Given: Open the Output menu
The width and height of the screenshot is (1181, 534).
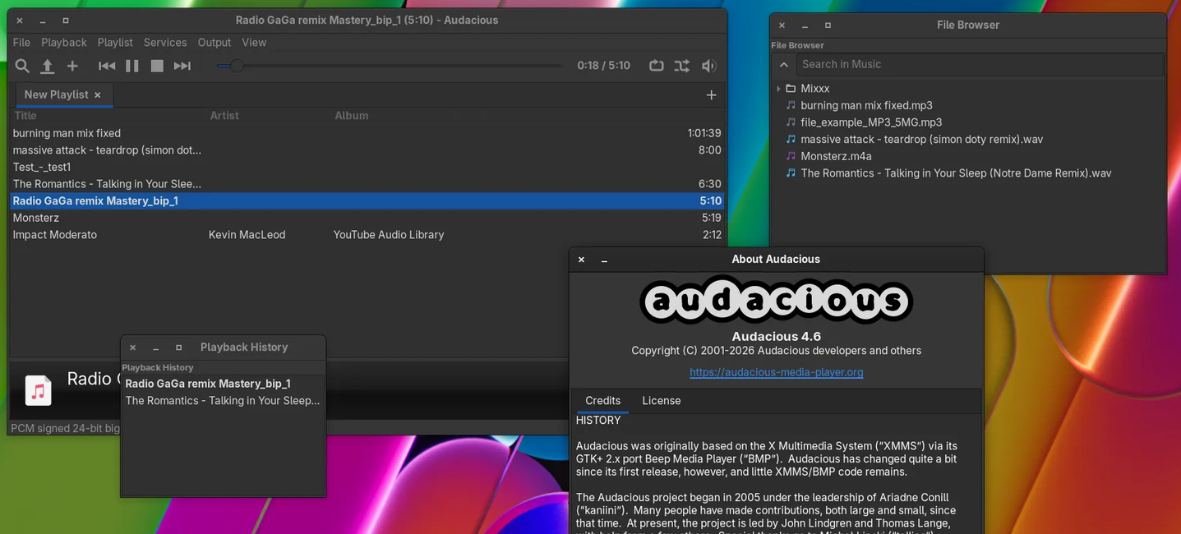Looking at the screenshot, I should (x=215, y=43).
